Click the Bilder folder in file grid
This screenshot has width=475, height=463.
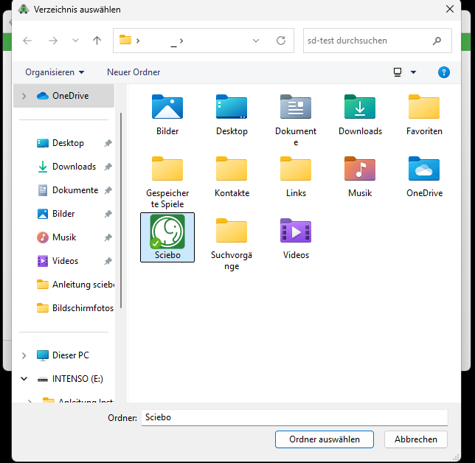point(167,108)
